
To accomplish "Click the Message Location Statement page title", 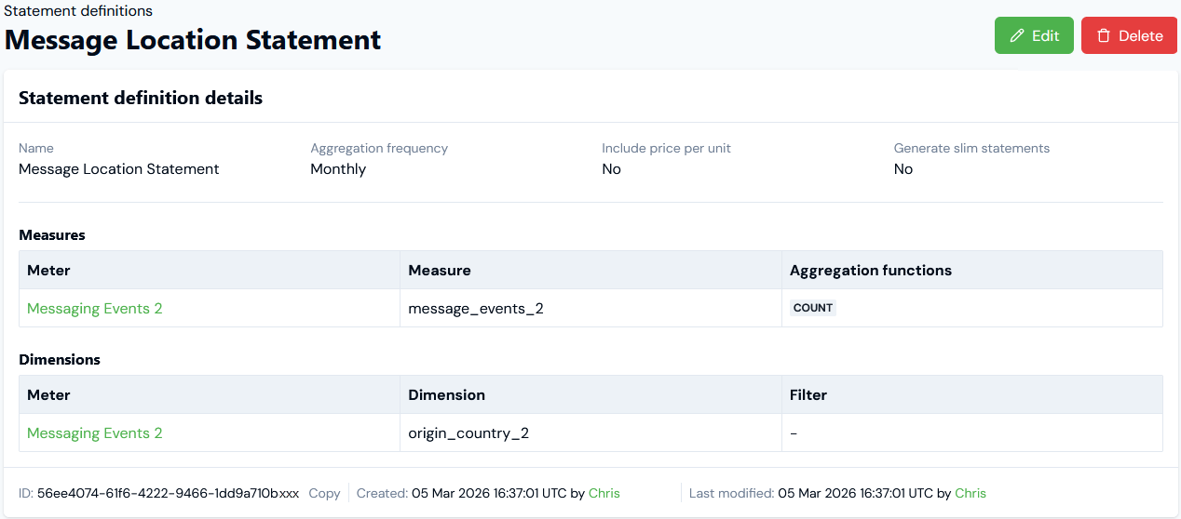I will [193, 40].
